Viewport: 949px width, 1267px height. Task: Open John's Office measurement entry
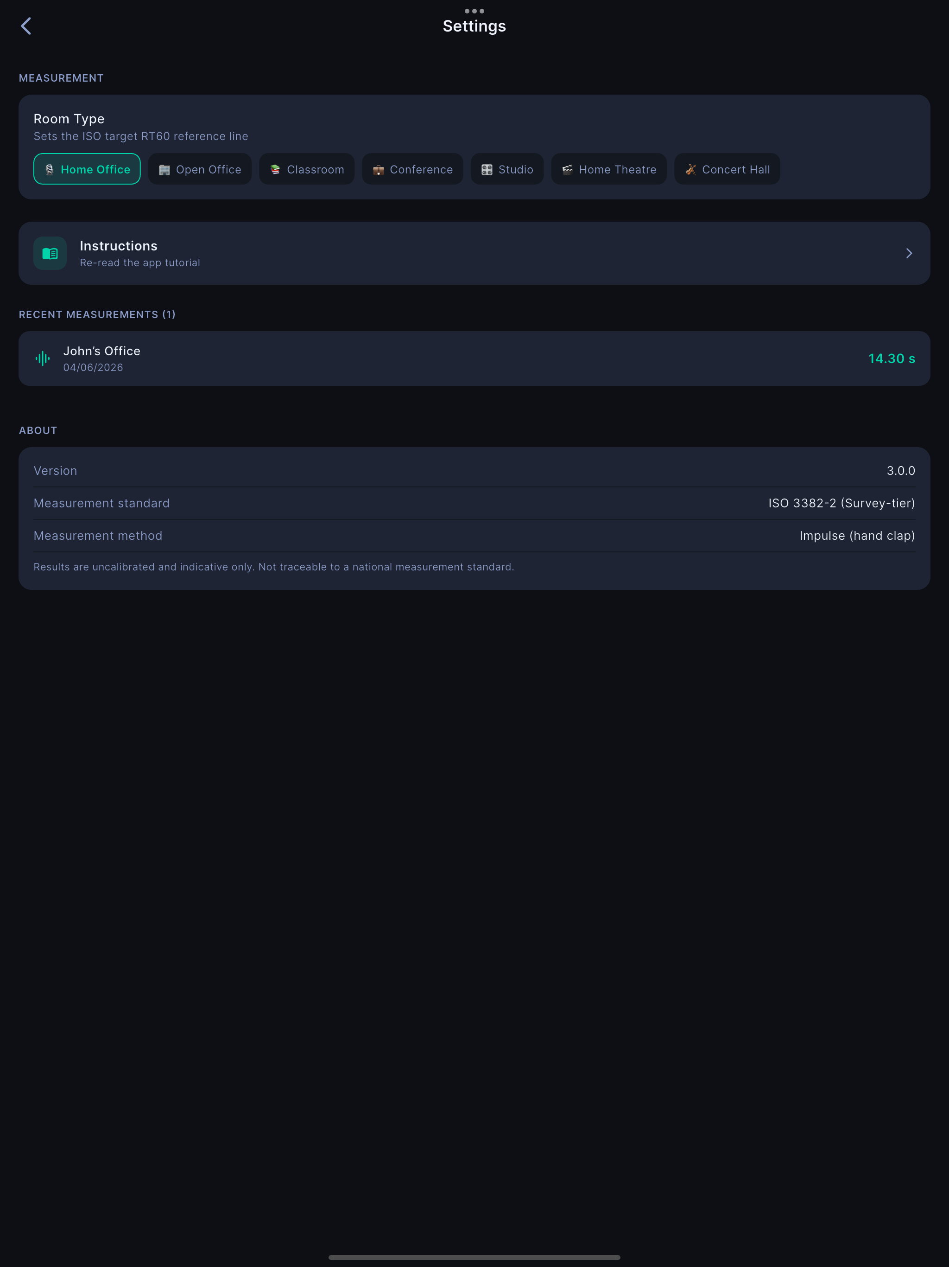coord(474,358)
